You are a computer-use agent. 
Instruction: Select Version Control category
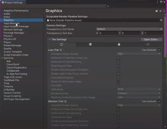pyautogui.click(x=12, y=93)
